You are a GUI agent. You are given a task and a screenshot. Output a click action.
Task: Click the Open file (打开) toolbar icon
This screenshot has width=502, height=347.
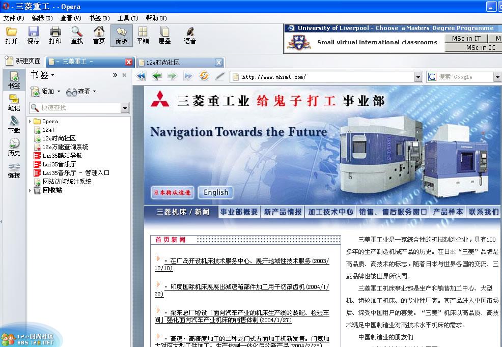(x=12, y=36)
